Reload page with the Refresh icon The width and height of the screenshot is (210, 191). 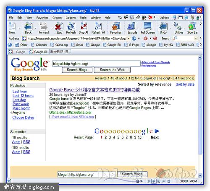pyautogui.click(x=71, y=26)
